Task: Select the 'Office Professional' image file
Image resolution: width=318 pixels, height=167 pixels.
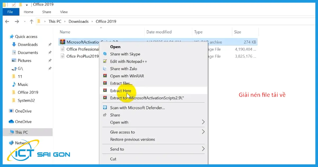Action: (x=83, y=49)
